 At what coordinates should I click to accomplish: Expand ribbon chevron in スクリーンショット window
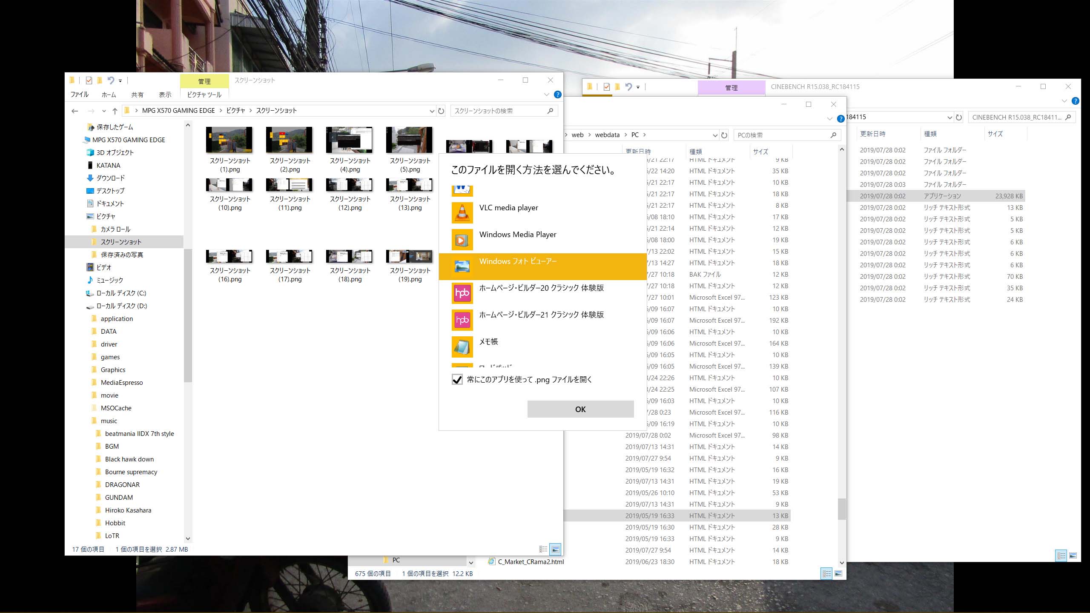(x=547, y=95)
